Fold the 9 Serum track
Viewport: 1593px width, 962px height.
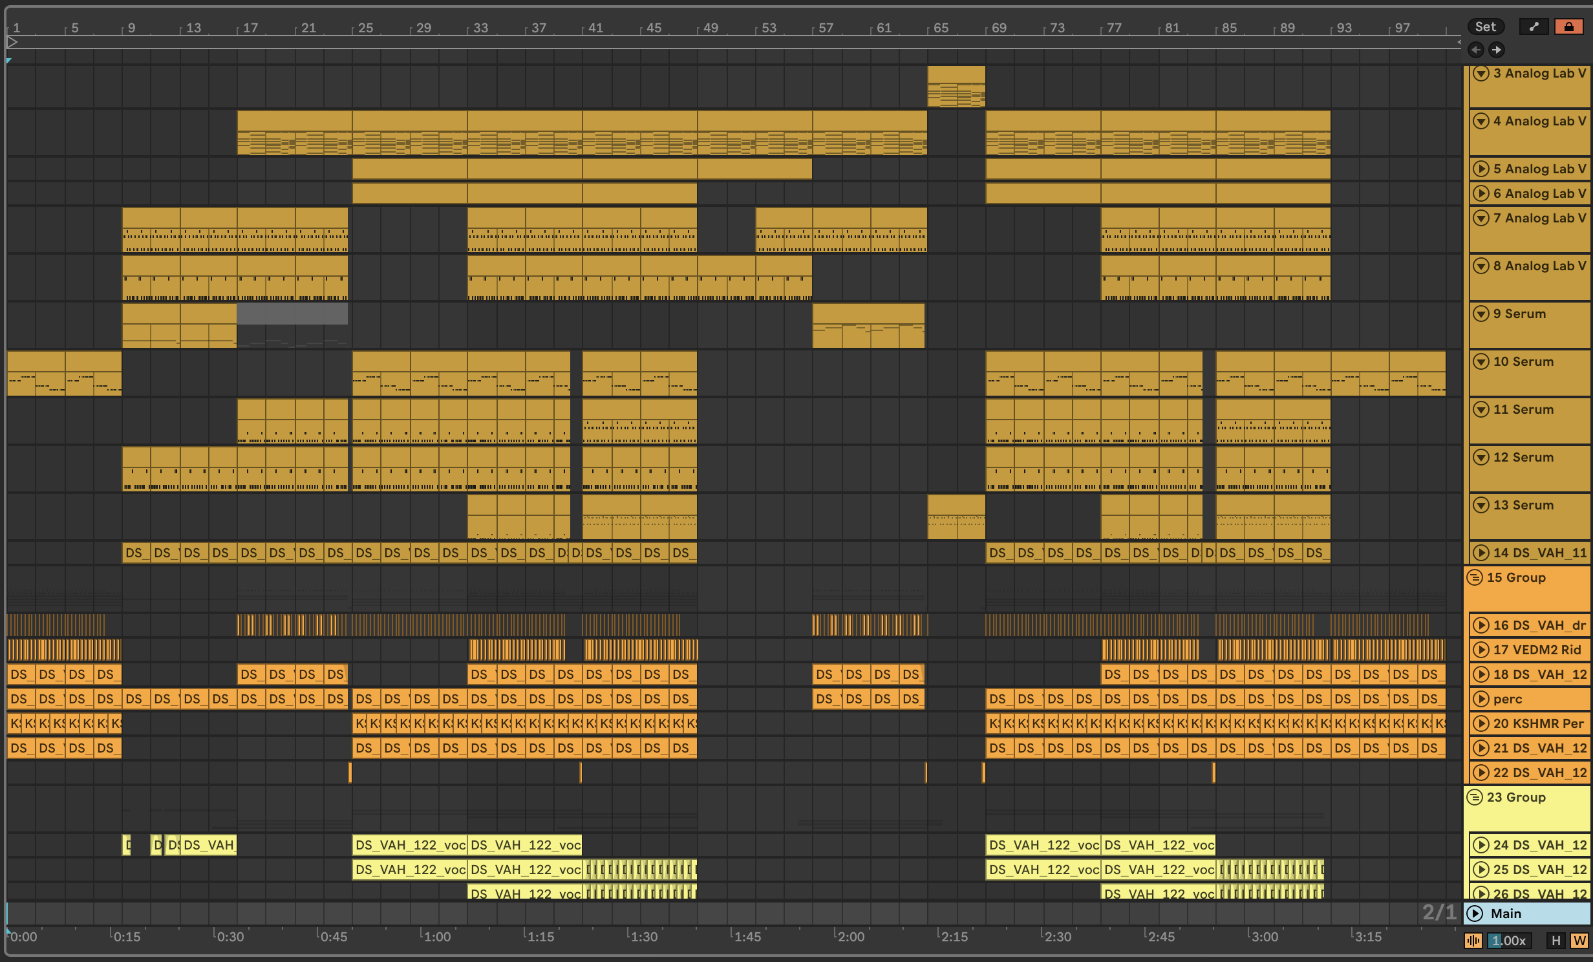point(1481,314)
